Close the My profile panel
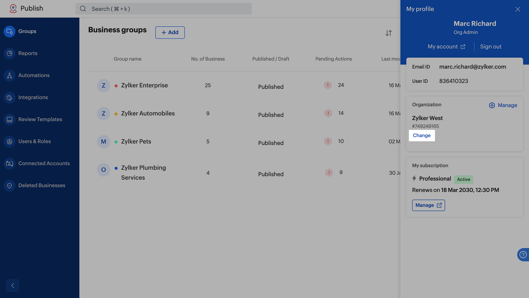This screenshot has width=529, height=298. pos(518,9)
